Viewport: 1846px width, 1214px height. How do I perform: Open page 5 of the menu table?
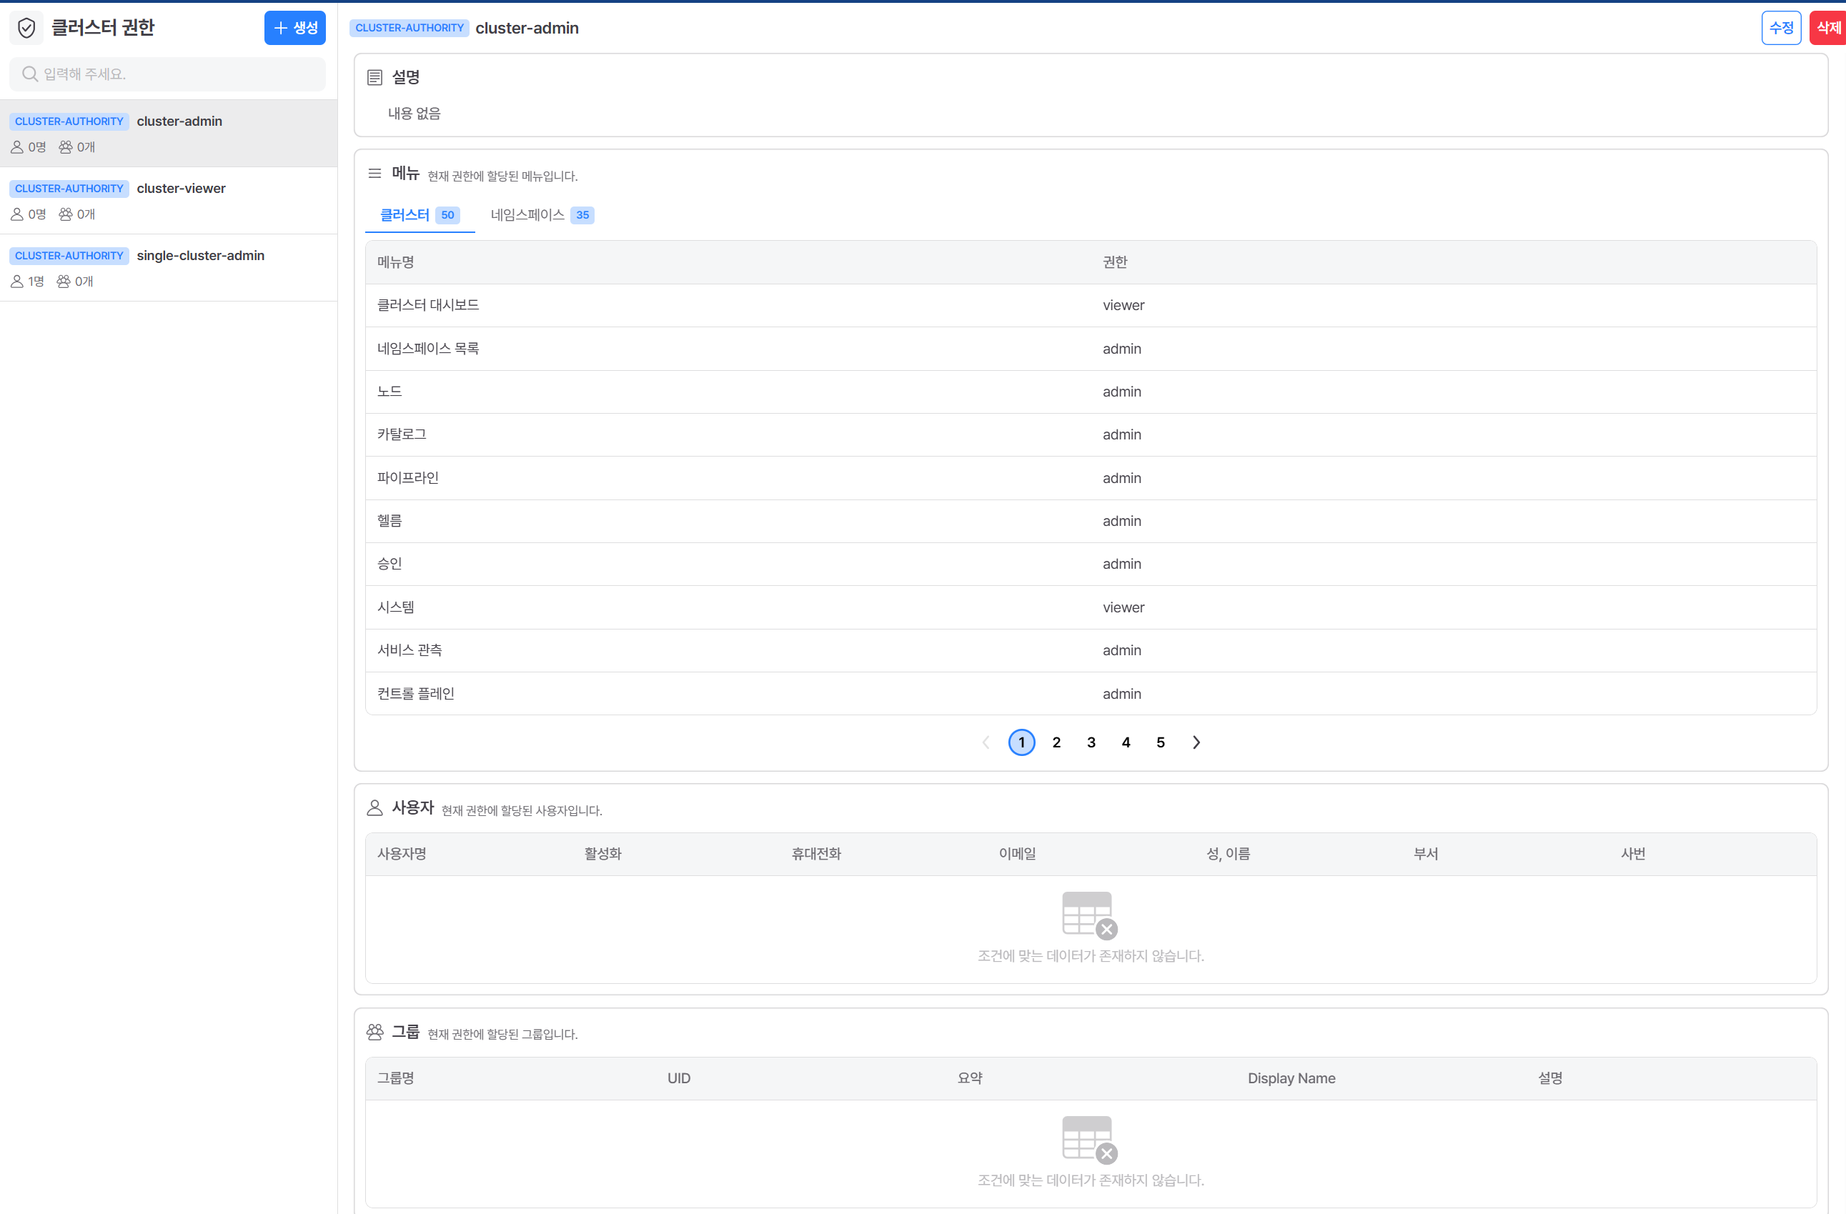point(1161,742)
